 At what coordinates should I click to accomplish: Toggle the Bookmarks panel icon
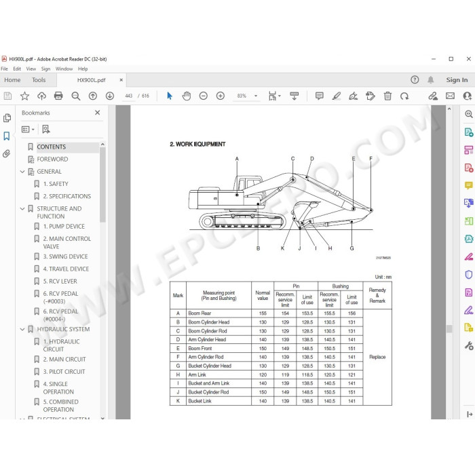coord(6,136)
